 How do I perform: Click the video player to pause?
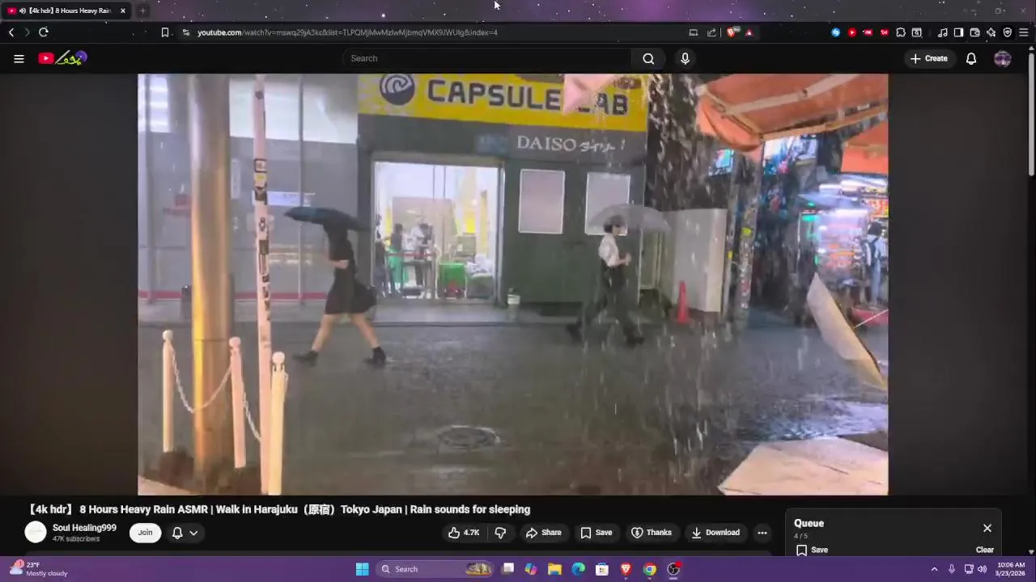pyautogui.click(x=512, y=284)
